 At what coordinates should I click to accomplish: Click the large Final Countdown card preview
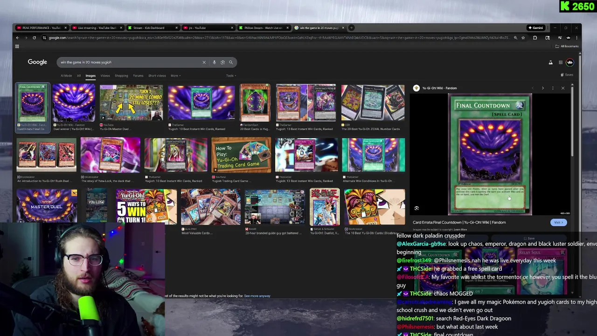point(490,154)
